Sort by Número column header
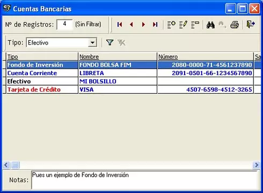Viewport: 263px width, 193px height. [206, 57]
